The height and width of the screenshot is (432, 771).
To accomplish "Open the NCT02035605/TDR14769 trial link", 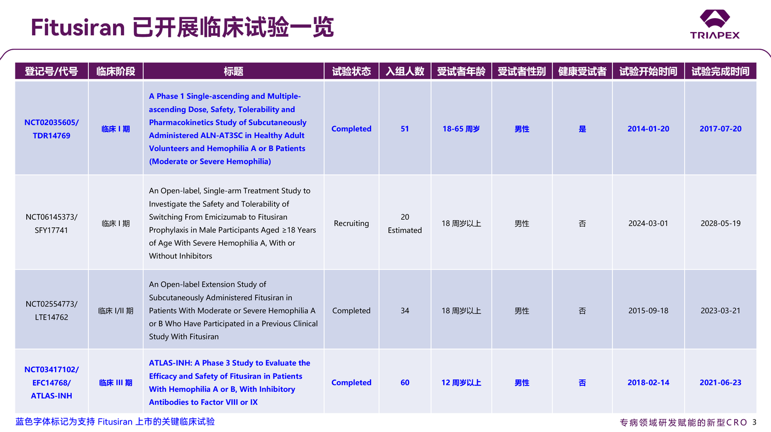I will (51, 128).
